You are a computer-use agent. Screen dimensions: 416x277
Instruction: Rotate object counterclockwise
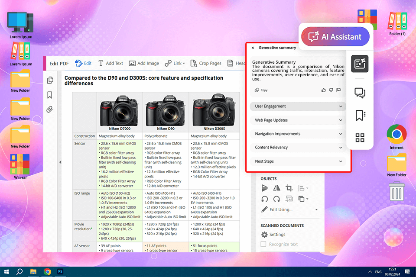click(264, 199)
